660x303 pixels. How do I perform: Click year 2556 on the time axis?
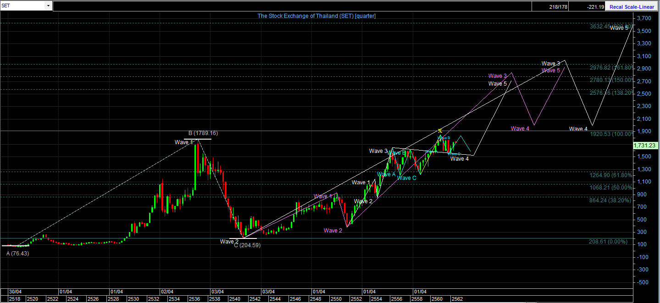[396, 299]
